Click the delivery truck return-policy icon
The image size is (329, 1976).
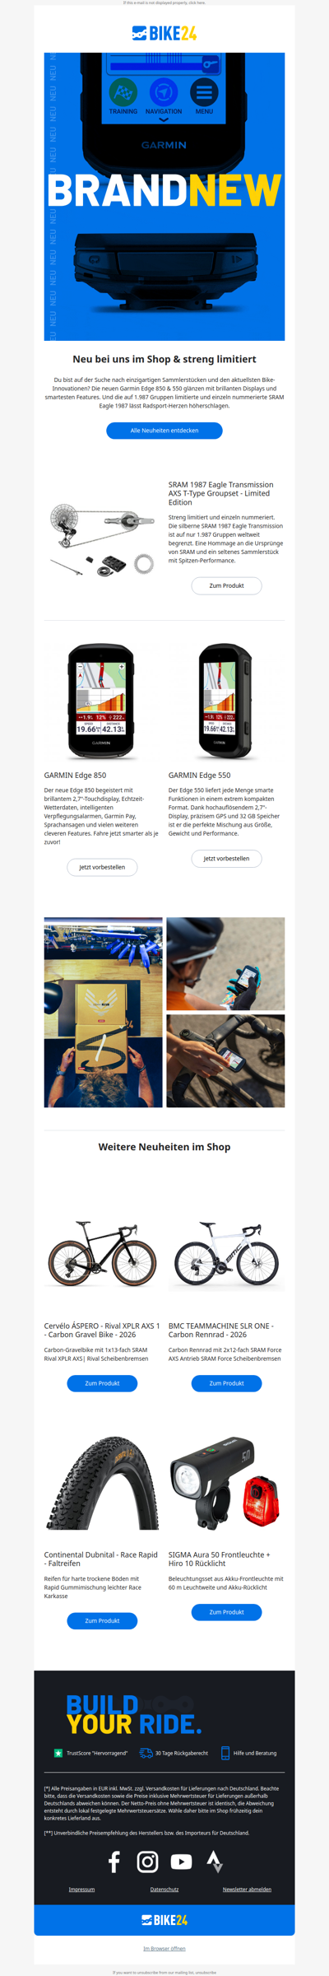click(x=146, y=1753)
